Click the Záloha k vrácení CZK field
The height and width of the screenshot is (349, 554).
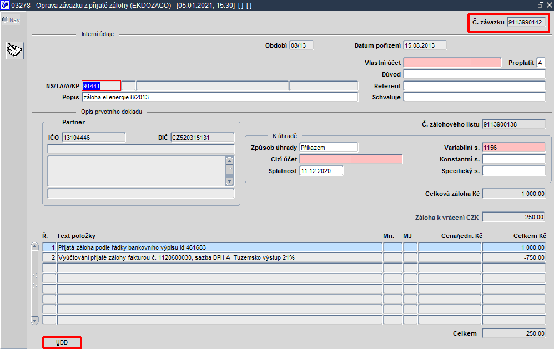pos(513,218)
